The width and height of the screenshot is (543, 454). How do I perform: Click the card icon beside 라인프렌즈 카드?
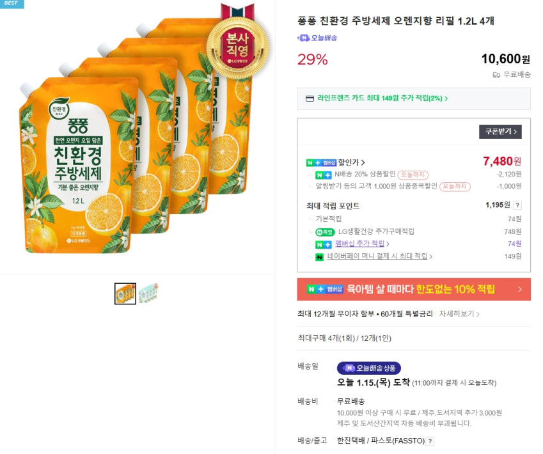310,98
